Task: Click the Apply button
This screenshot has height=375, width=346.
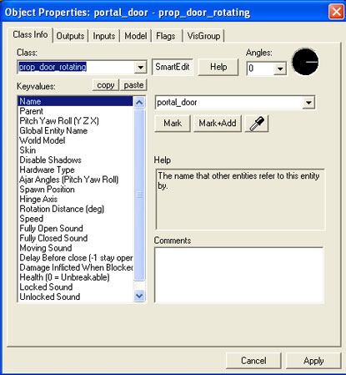Action: click(313, 361)
